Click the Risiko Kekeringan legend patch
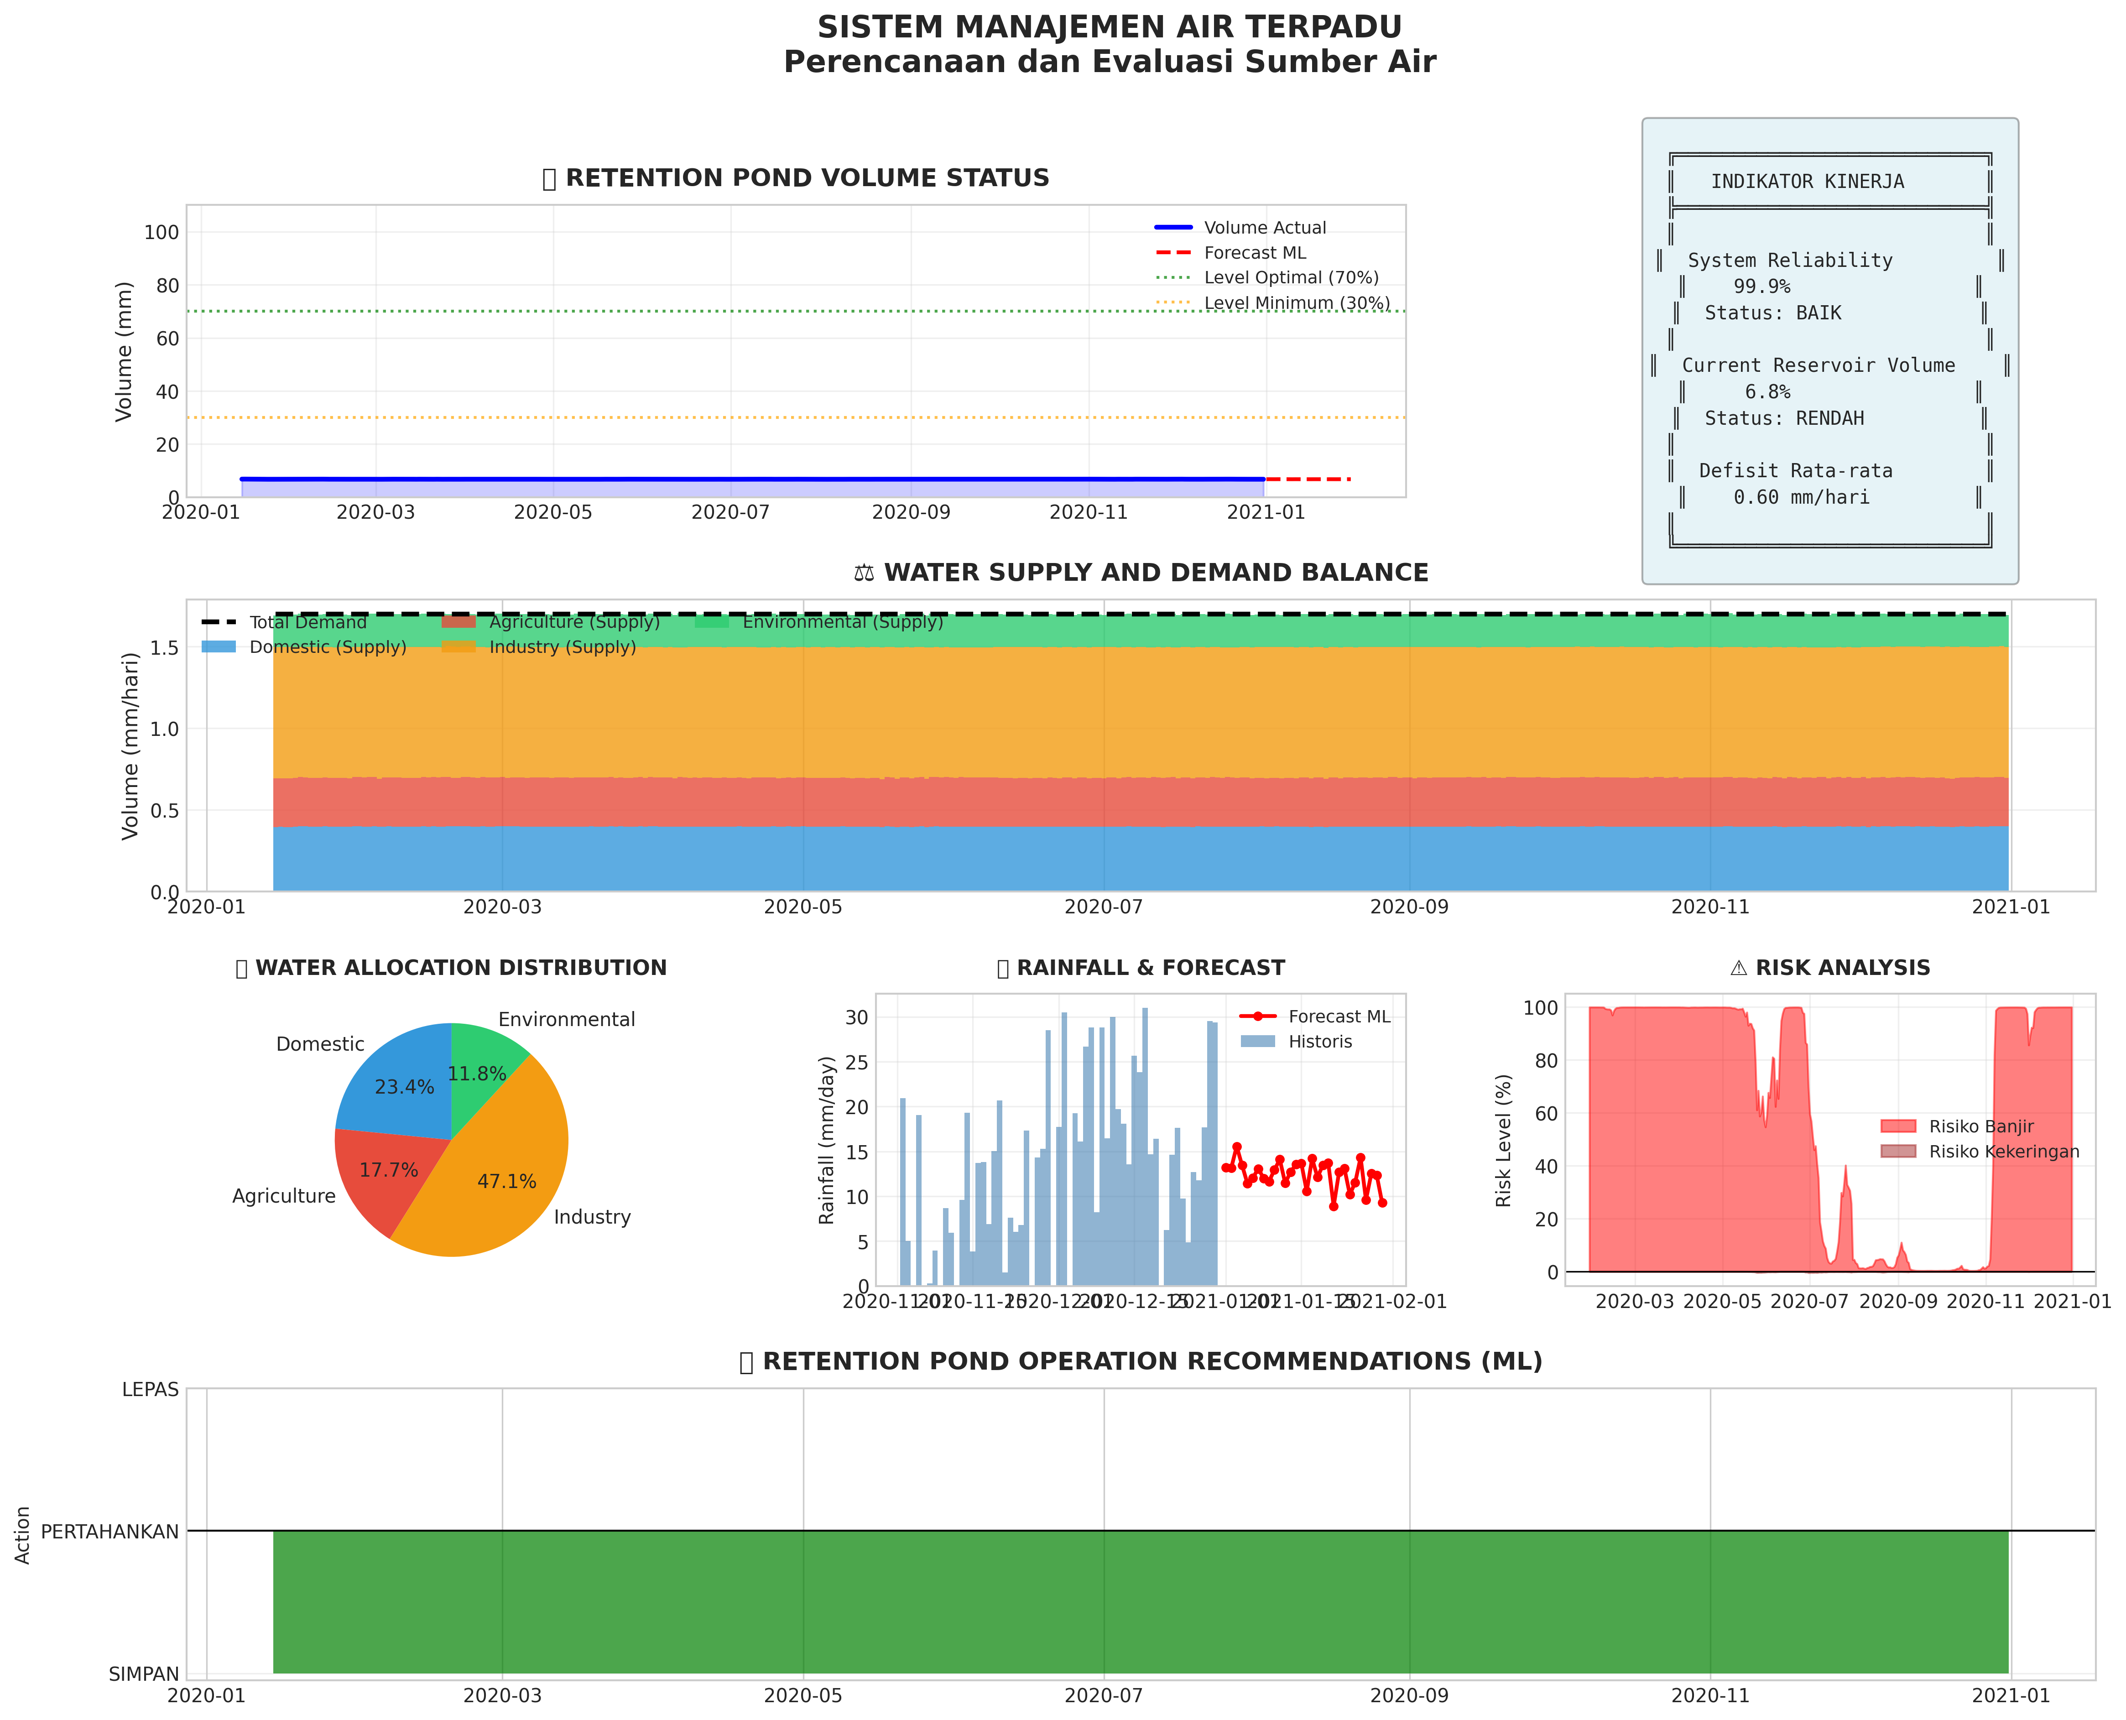Image resolution: width=2126 pixels, height=1720 pixels. pyautogui.click(x=1898, y=1151)
